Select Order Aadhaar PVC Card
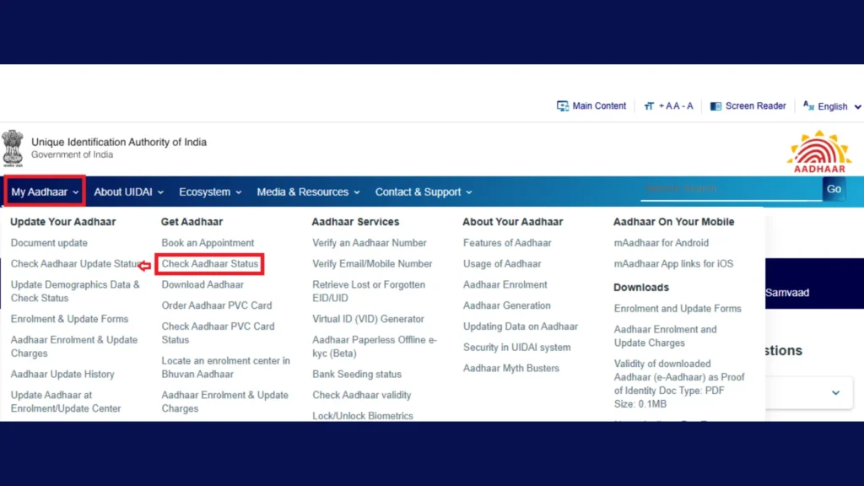864x486 pixels. [217, 305]
